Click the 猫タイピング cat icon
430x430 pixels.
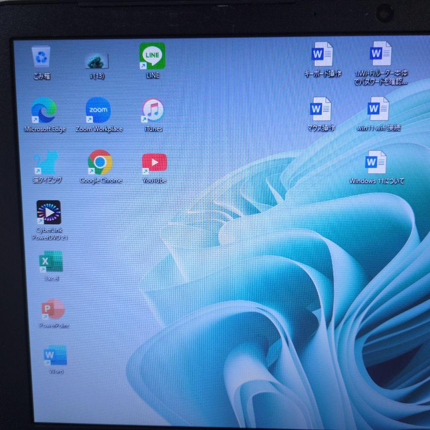pyautogui.click(x=46, y=163)
